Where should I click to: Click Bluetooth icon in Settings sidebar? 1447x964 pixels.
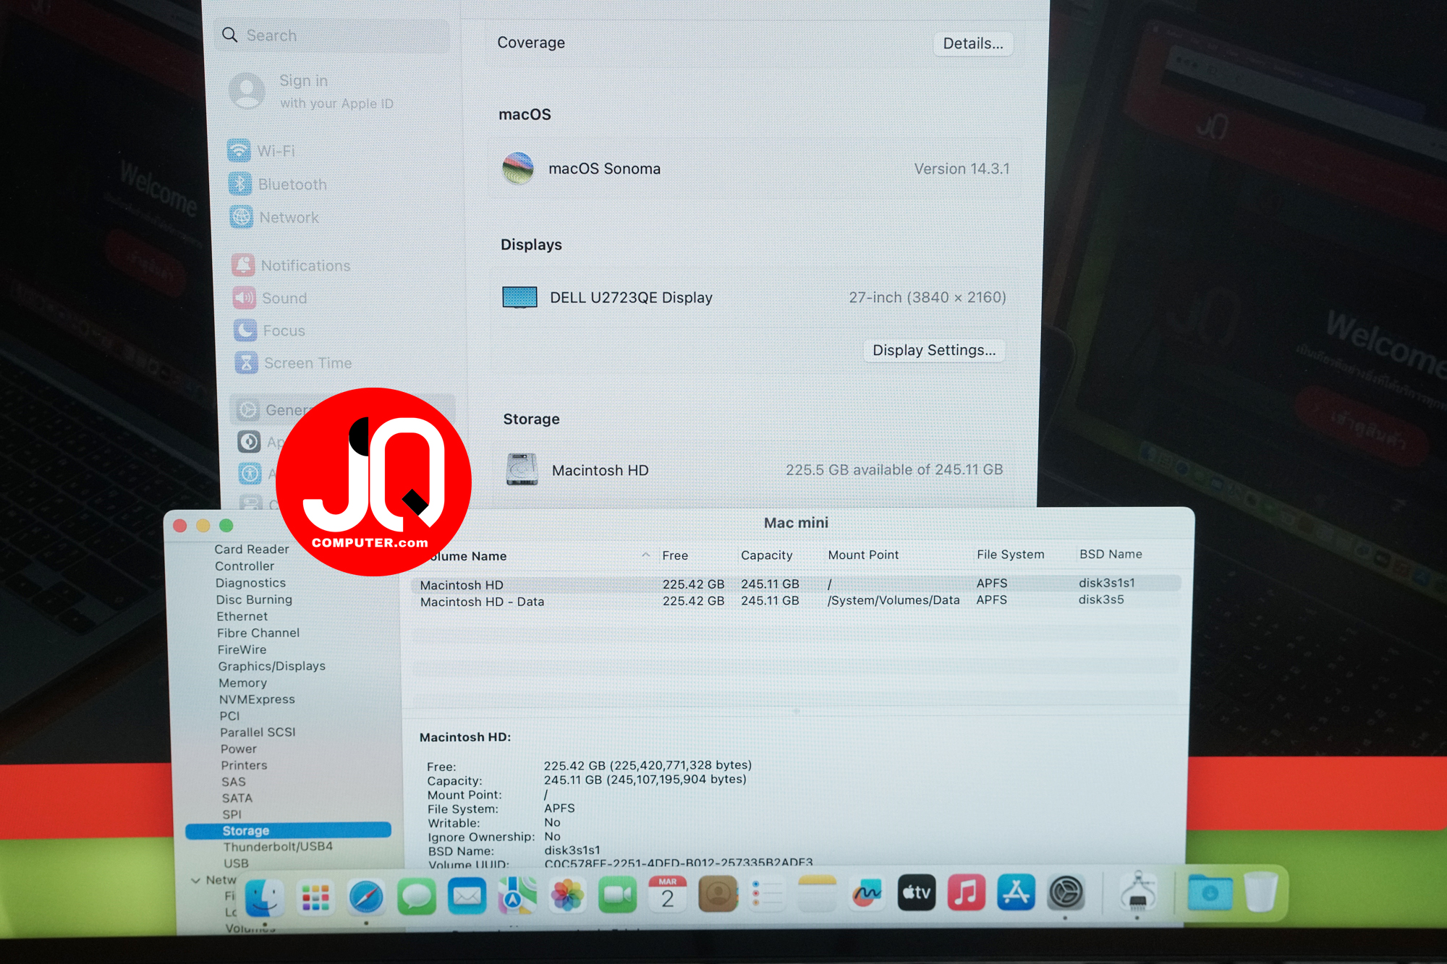(x=239, y=184)
